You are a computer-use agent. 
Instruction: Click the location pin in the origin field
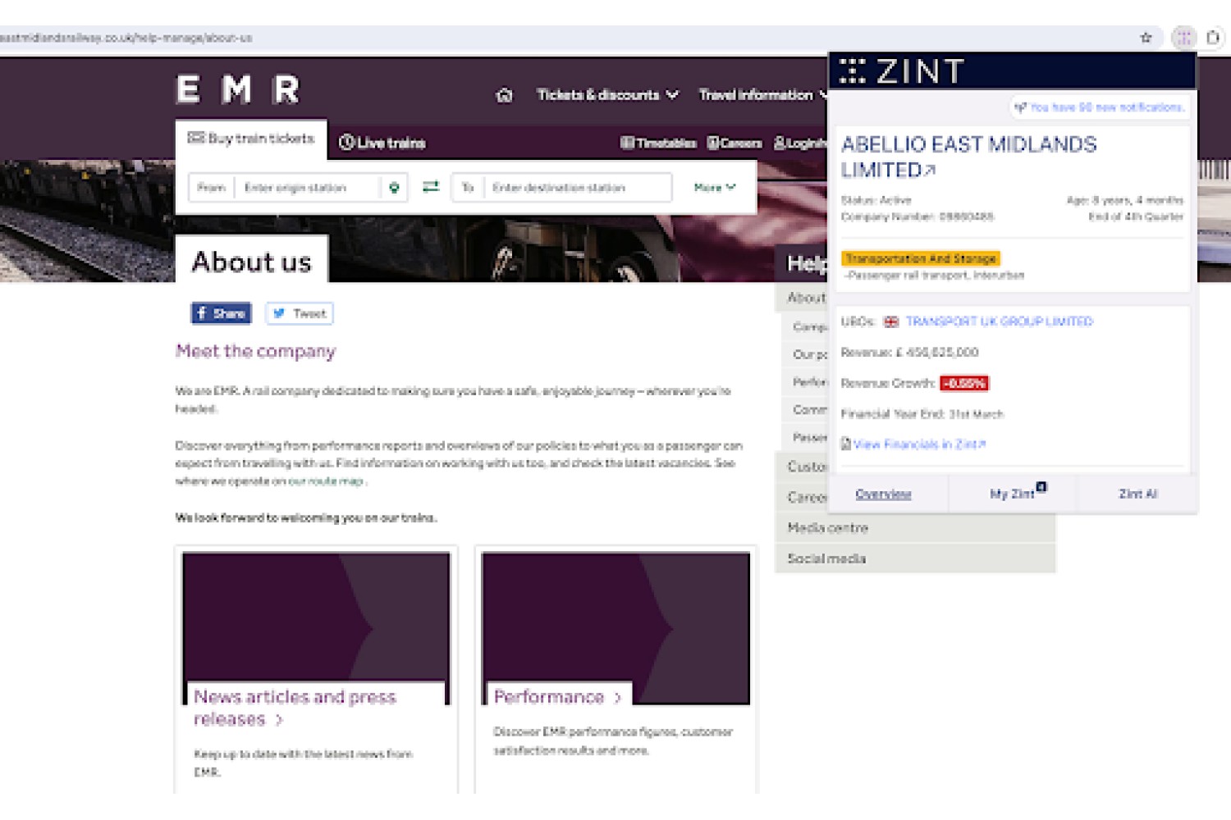coord(394,188)
